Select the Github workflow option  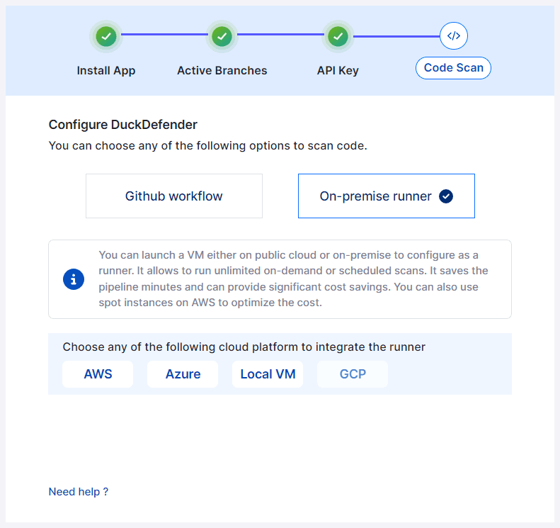pos(174,196)
